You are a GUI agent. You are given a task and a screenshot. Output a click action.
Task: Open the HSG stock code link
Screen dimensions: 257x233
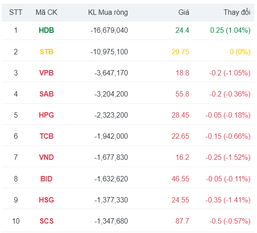(x=46, y=200)
